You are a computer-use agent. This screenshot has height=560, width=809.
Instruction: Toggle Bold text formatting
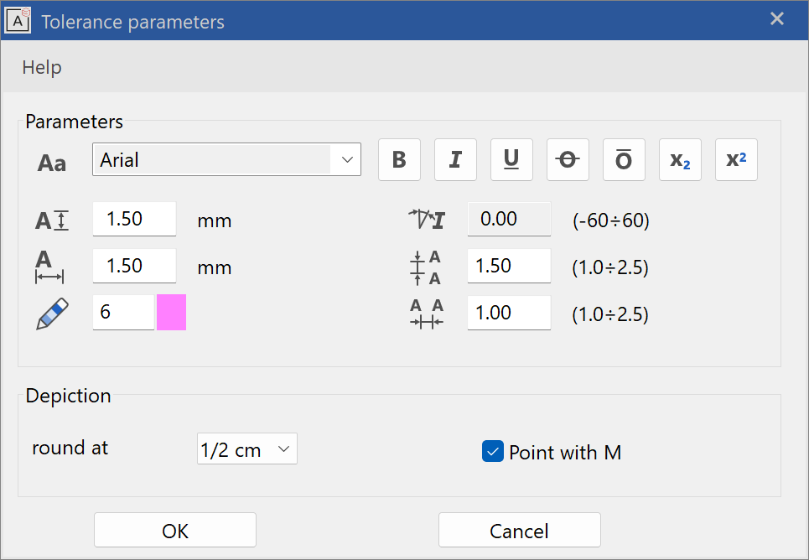(x=399, y=160)
